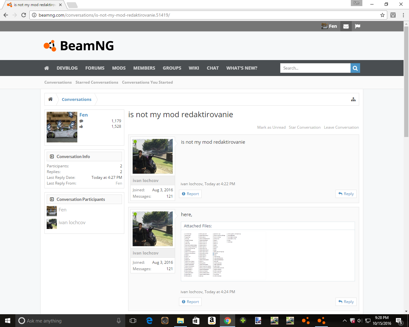Click ivan lochcov avatar in first message
This screenshot has width=409, height=327.
[x=153, y=156]
